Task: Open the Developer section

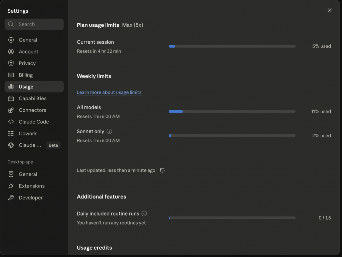Action: coord(34,198)
